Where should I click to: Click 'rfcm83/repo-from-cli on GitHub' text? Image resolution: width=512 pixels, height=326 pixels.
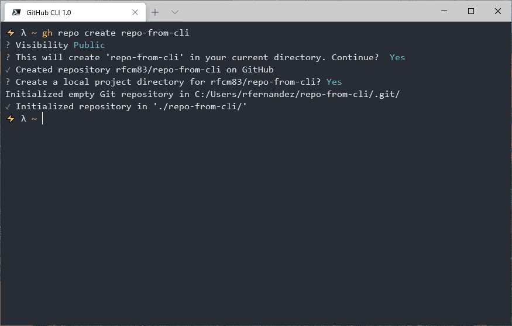[x=195, y=70]
